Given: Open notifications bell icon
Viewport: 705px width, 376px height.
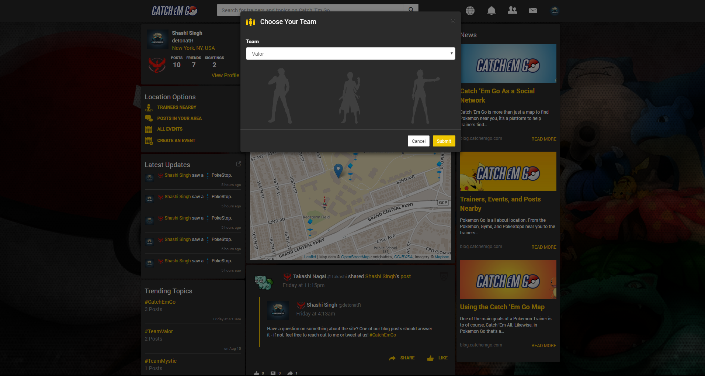Looking at the screenshot, I should (x=491, y=11).
